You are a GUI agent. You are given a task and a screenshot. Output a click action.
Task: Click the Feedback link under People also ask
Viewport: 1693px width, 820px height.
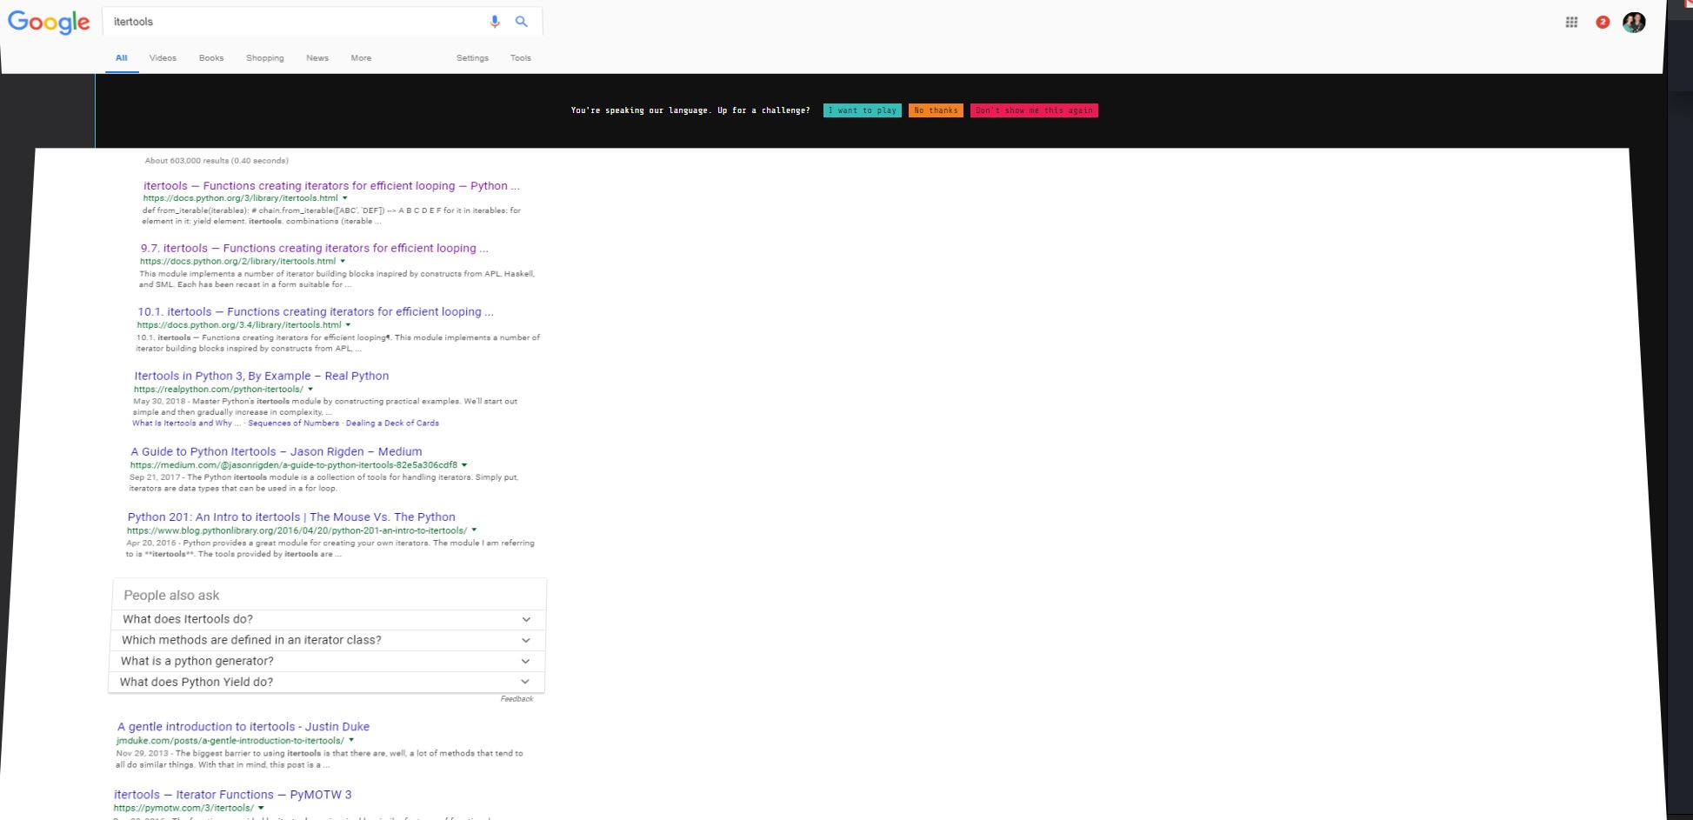pyautogui.click(x=517, y=699)
